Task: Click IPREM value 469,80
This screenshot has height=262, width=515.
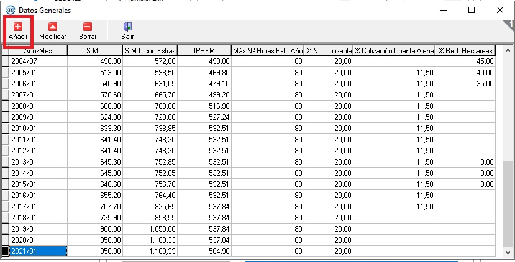Action: 219,72
